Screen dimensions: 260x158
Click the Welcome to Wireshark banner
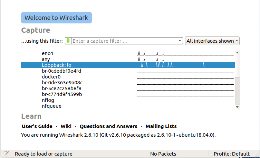tap(56, 18)
